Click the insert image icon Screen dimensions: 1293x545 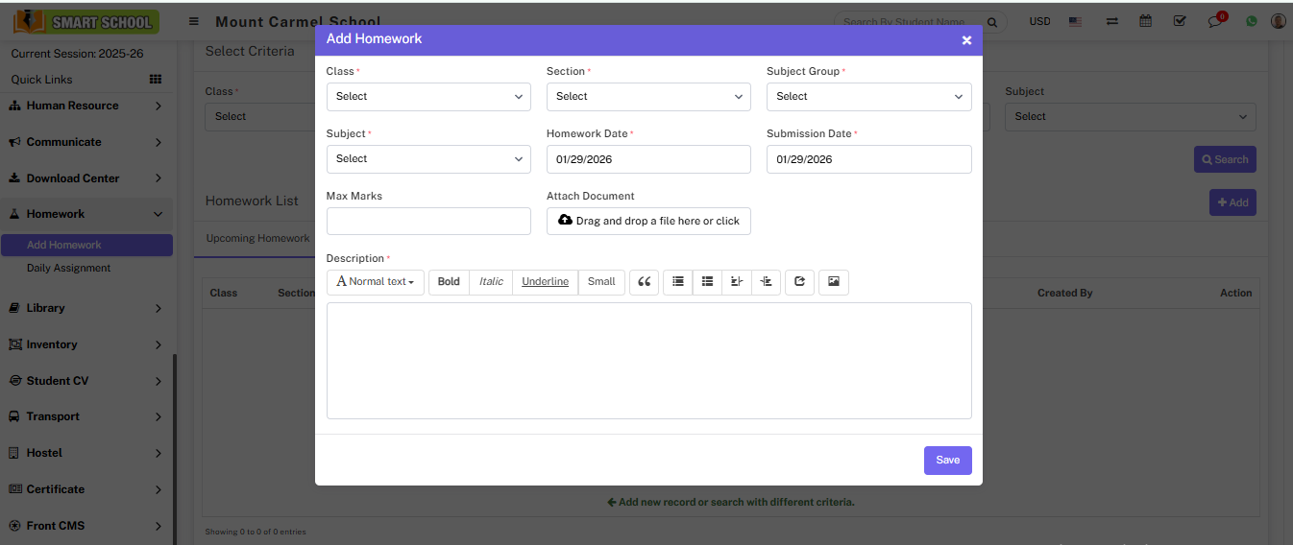coord(833,282)
